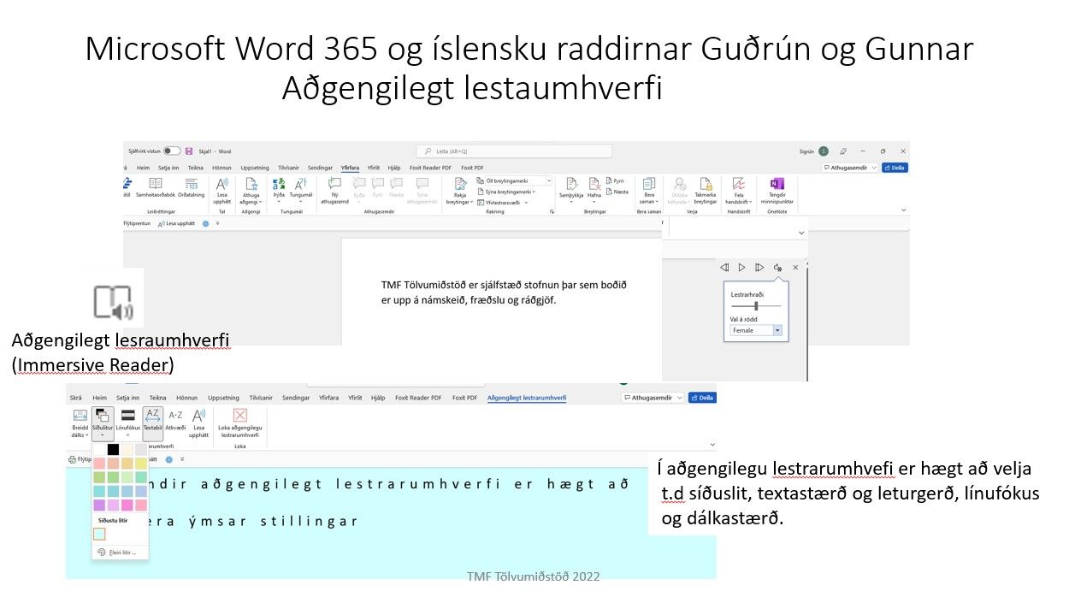Click the read-aloud voice settings speaker icon

(x=777, y=268)
